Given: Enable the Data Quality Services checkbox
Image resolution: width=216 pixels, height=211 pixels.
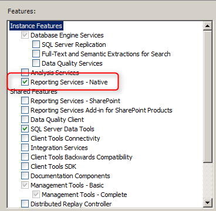Looking at the screenshot, I should point(36,63).
